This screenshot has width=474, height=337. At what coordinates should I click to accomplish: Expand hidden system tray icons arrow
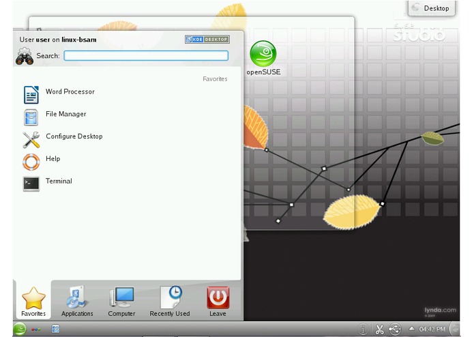pos(411,329)
